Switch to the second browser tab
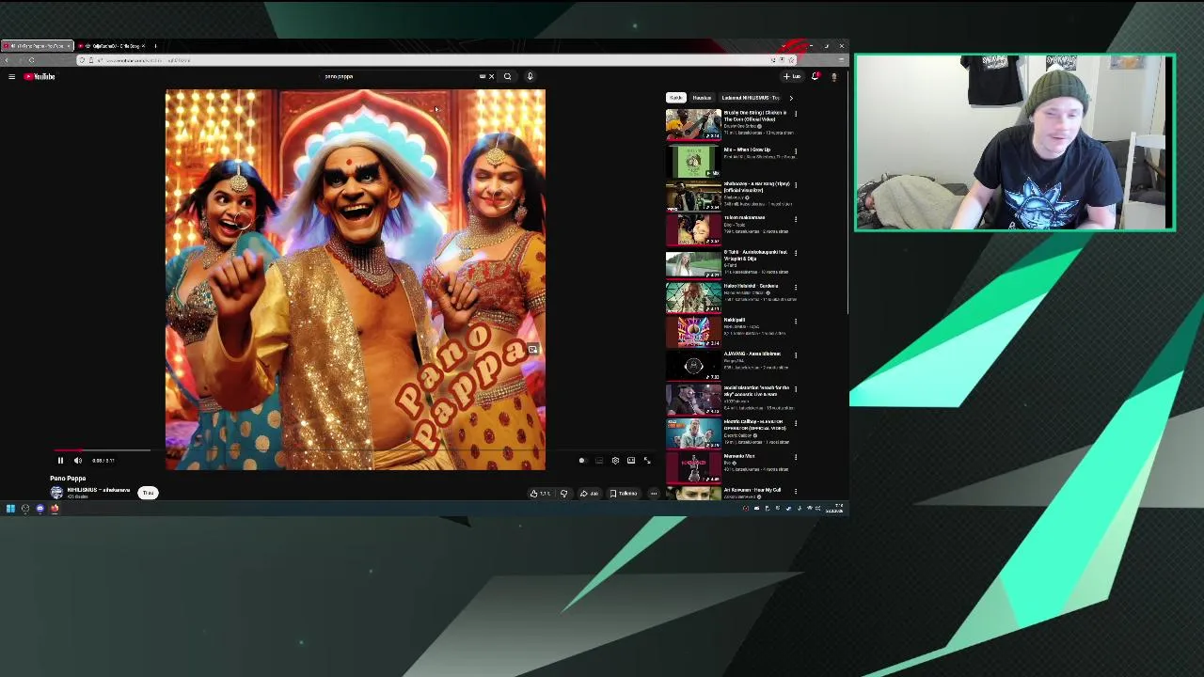 tap(110, 46)
